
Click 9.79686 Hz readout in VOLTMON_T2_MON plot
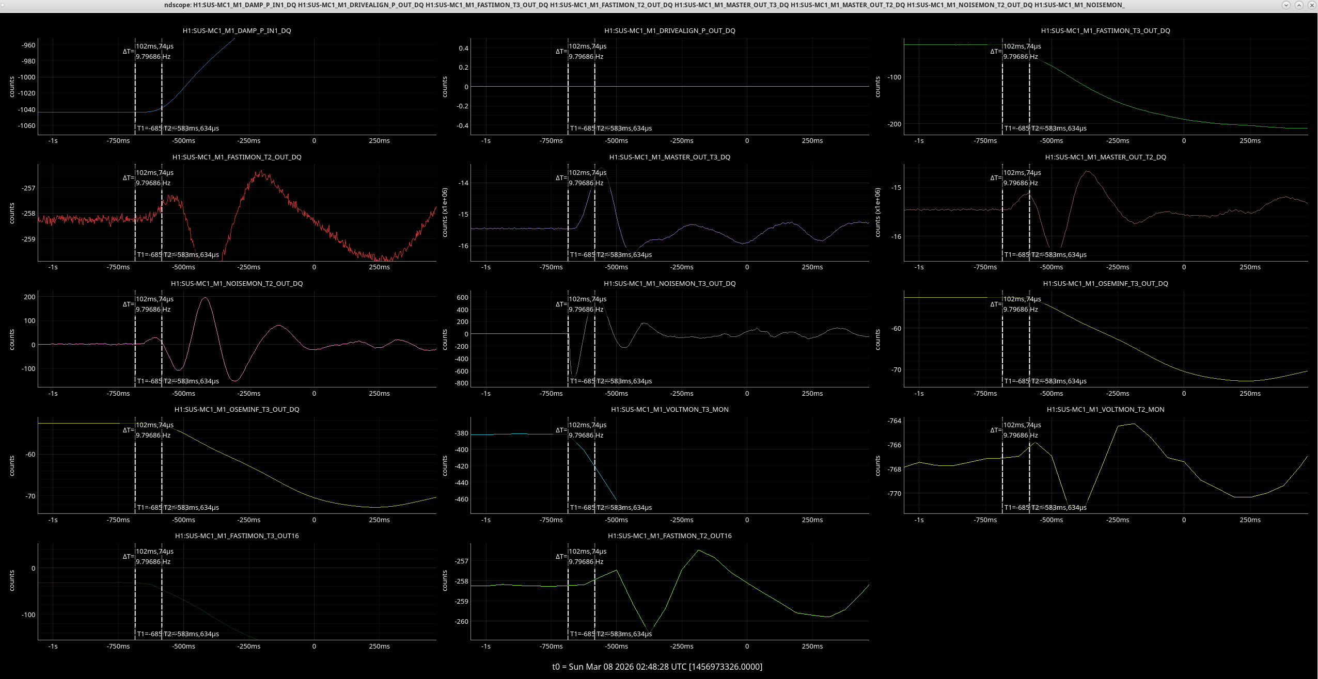pos(1020,435)
